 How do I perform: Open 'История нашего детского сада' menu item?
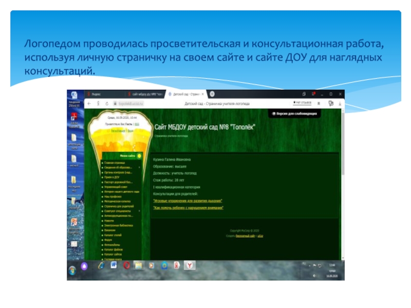122,191
